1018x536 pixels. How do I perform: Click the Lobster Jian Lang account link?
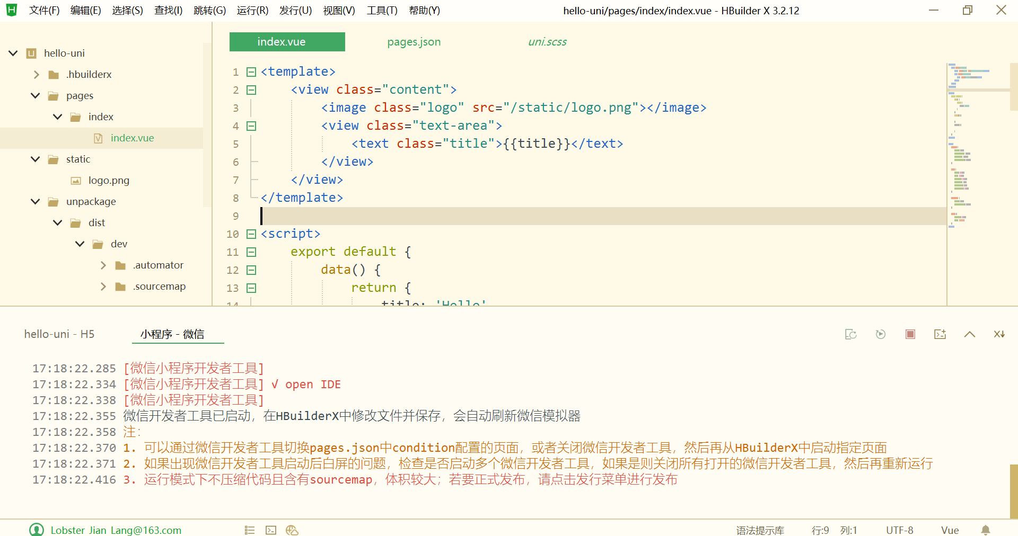tap(116, 530)
